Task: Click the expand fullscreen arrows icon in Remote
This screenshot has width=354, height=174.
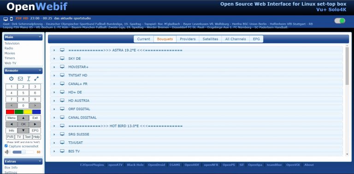Action: click(36, 79)
